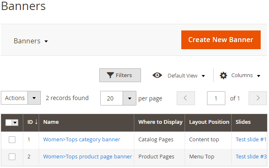Open the select-all options arrow in header

[15, 123]
